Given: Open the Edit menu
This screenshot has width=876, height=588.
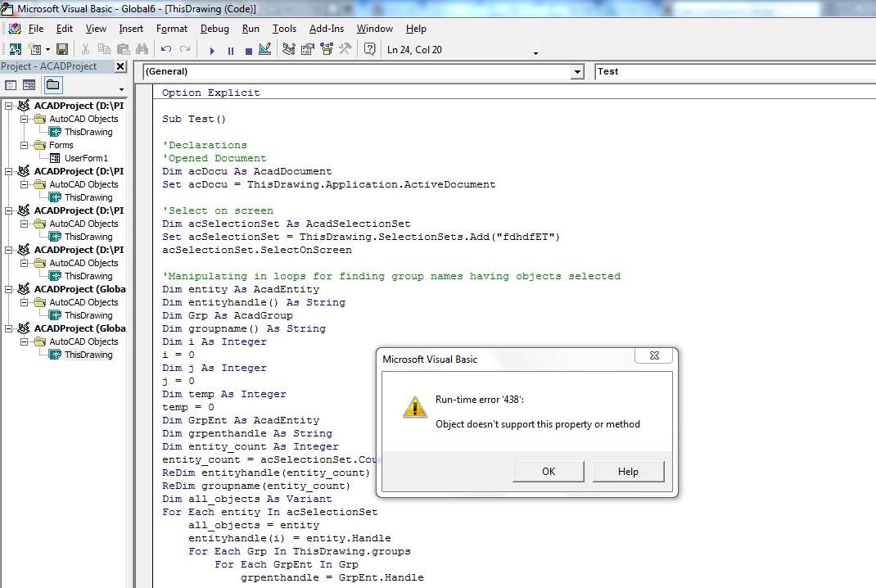Looking at the screenshot, I should (x=64, y=29).
